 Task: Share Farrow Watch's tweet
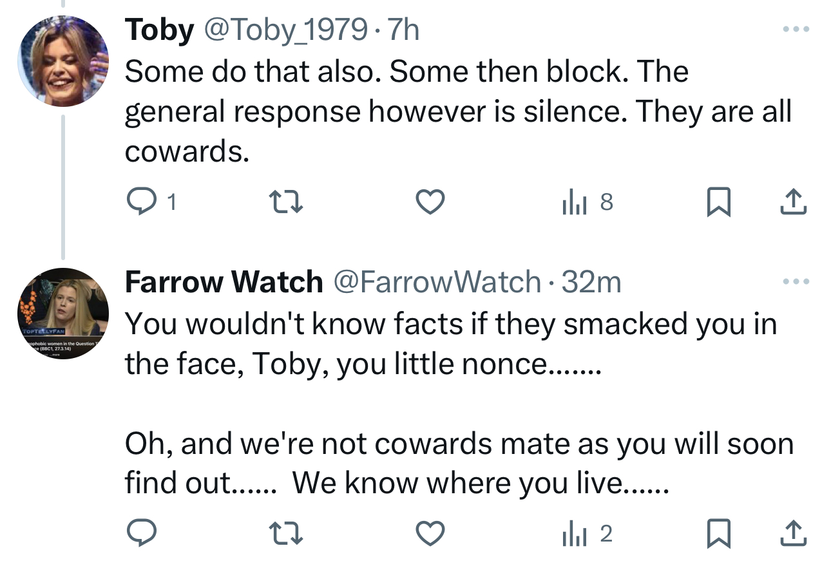tap(794, 533)
